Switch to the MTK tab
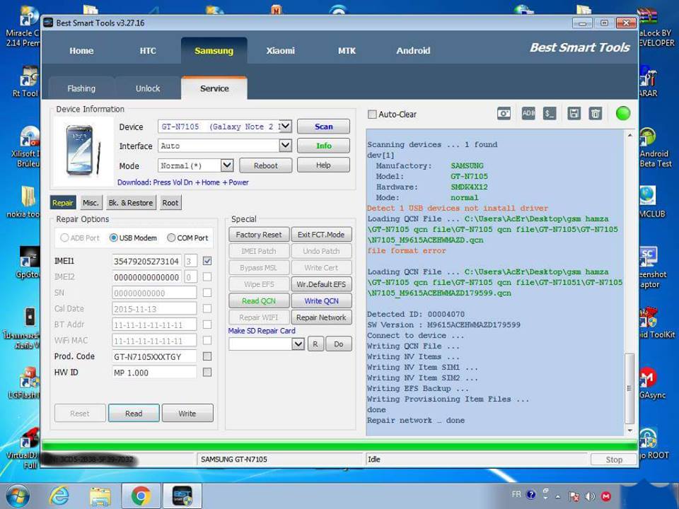679x509 pixels. (x=347, y=51)
